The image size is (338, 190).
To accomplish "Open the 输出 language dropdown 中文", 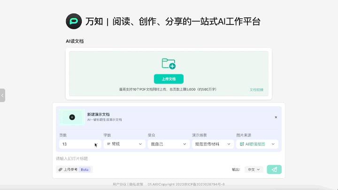I will (253, 169).
